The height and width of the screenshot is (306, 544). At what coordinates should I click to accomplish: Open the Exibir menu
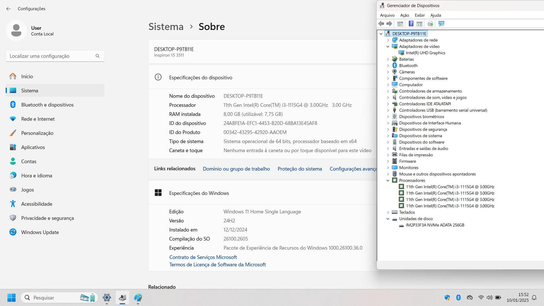[x=420, y=15]
